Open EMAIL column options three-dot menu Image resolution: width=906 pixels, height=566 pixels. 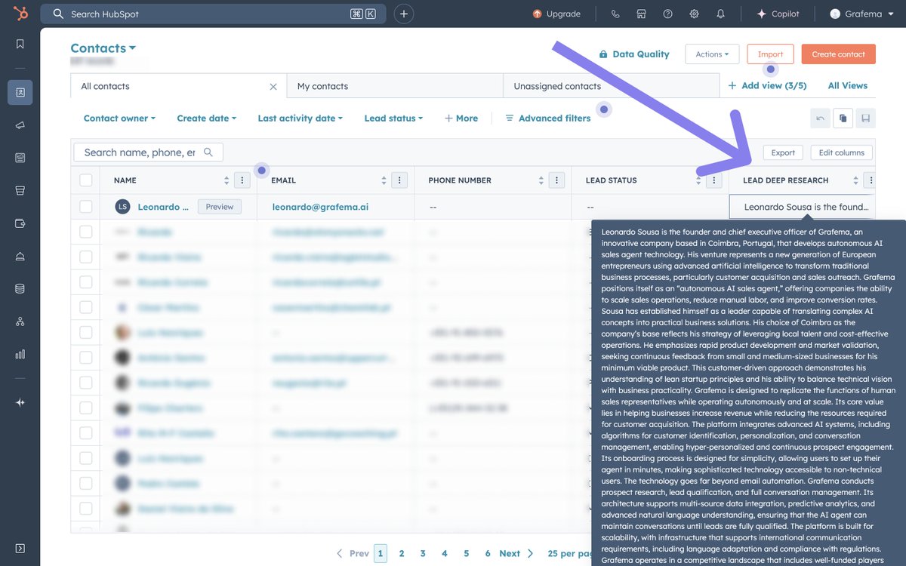point(399,180)
